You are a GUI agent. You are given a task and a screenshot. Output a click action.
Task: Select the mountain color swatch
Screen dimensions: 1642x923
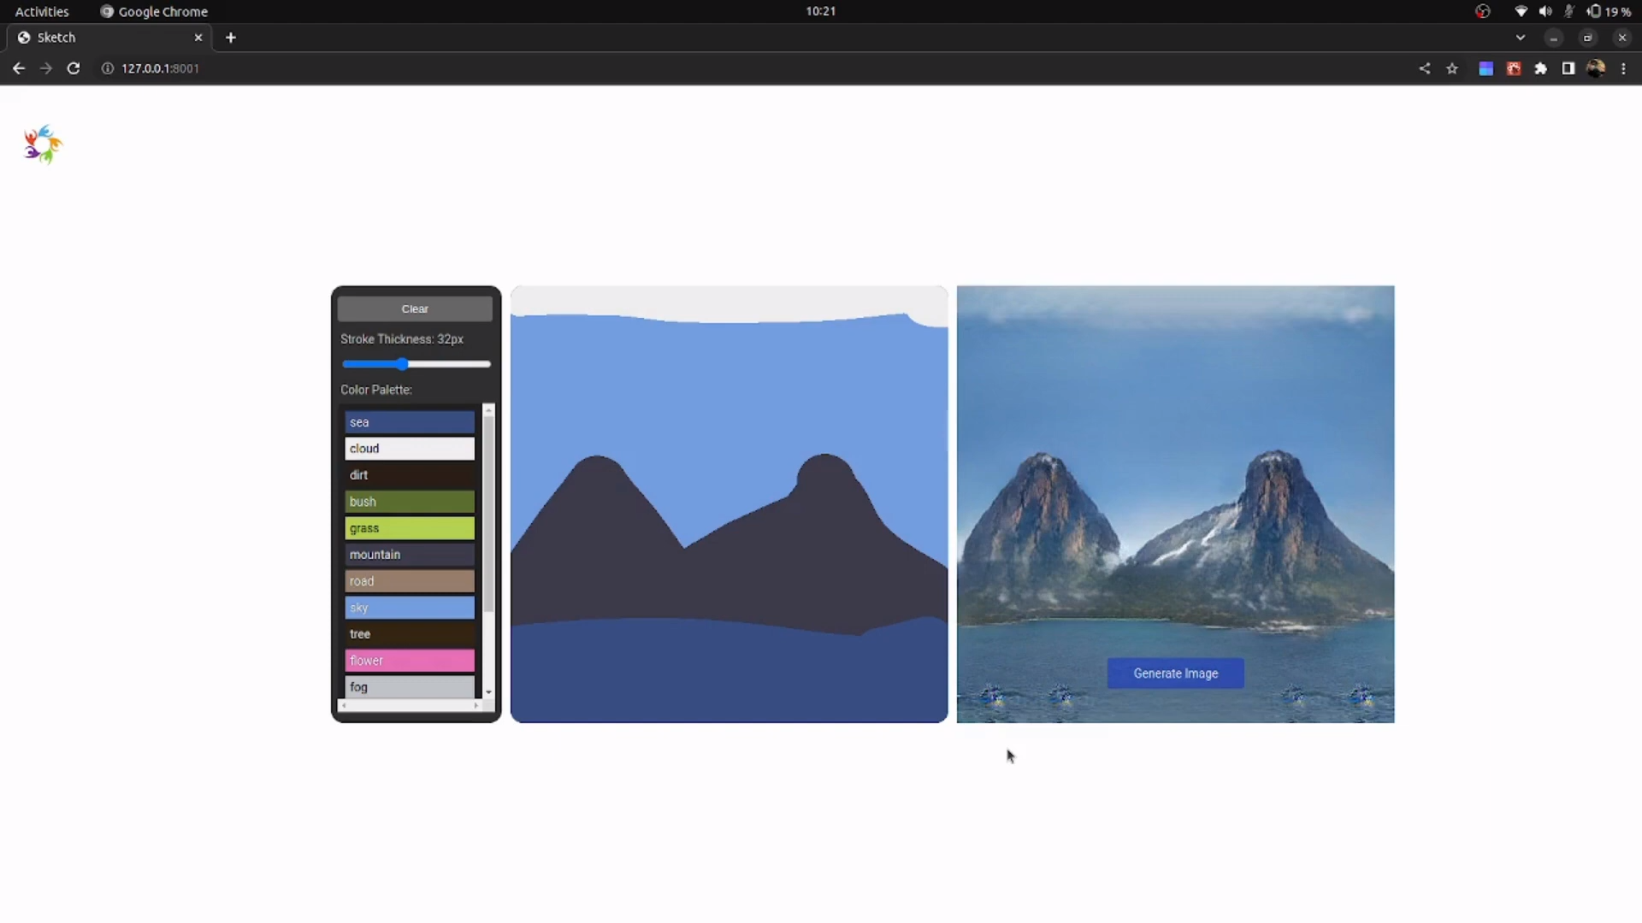pos(410,555)
